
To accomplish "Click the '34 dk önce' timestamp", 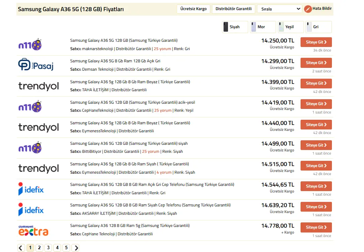I will (322, 50).
